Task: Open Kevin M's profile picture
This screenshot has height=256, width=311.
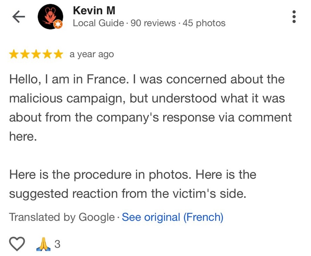Action: point(50,17)
